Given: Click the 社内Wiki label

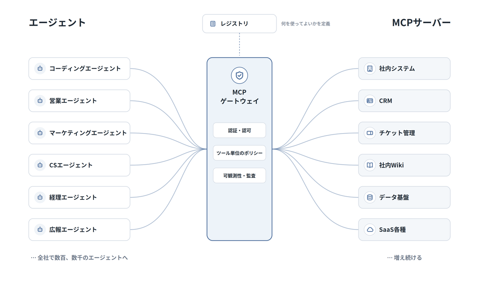Looking at the screenshot, I should pos(392,165).
